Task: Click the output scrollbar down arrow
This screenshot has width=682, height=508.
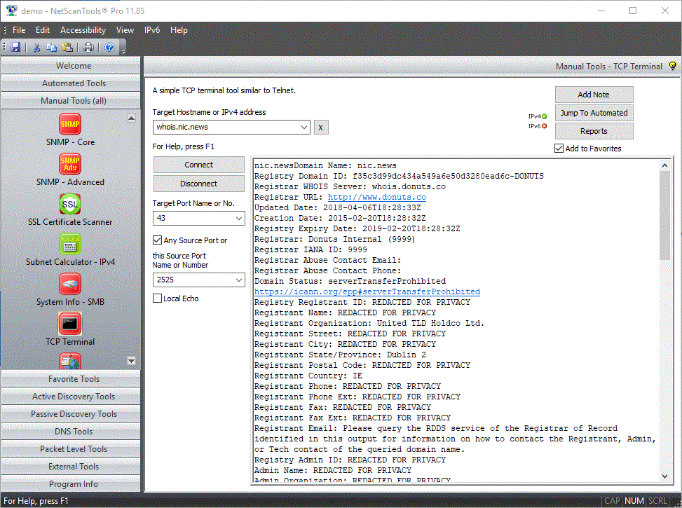Action: click(x=664, y=476)
